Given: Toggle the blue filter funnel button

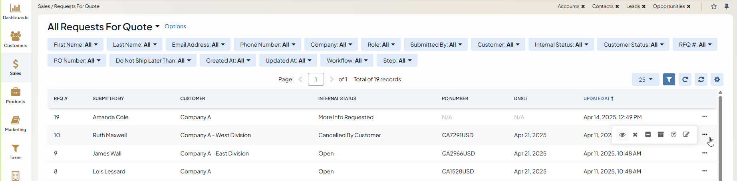Looking at the screenshot, I should (x=669, y=79).
